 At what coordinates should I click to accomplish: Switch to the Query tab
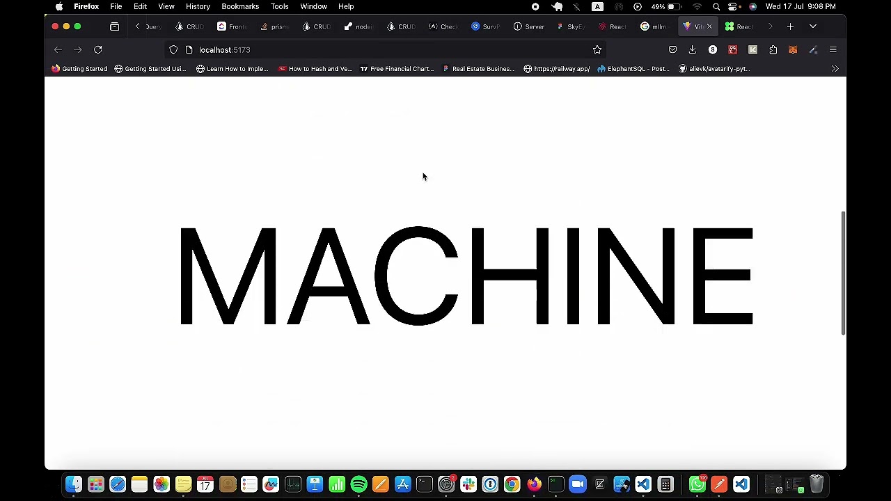click(x=153, y=26)
